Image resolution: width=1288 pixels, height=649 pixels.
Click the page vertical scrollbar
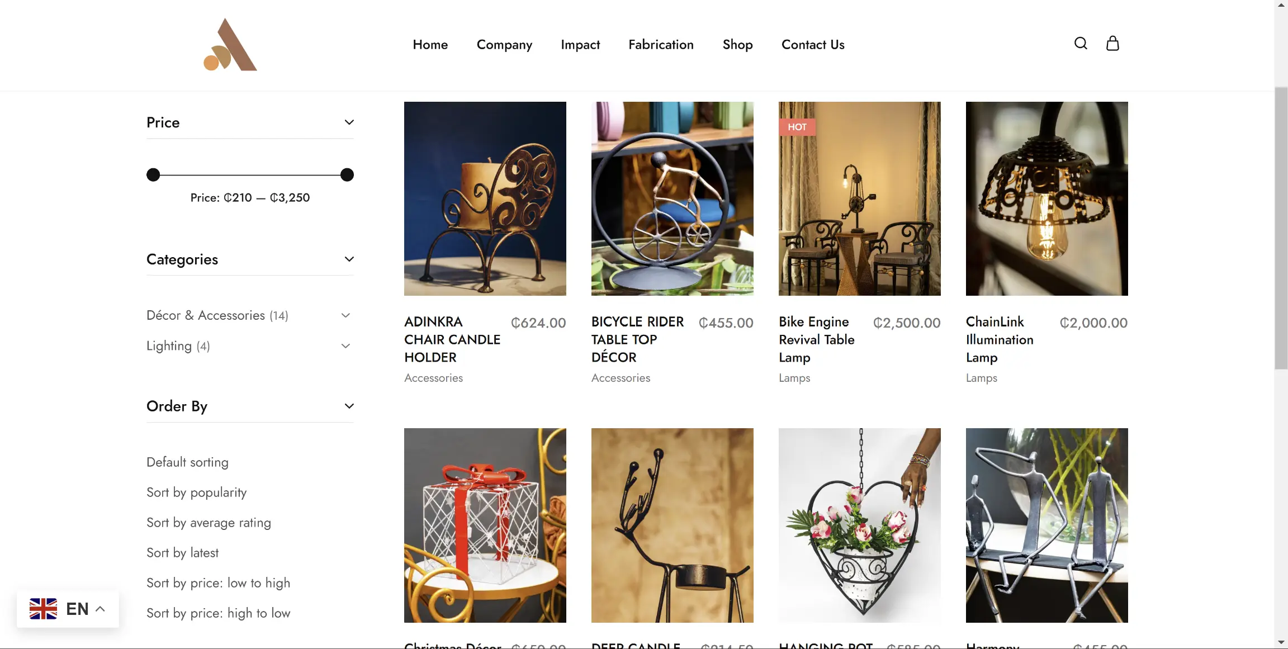pyautogui.click(x=1281, y=228)
